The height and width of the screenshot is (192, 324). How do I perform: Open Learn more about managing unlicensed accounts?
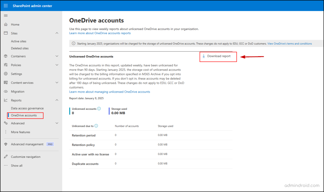110,92
